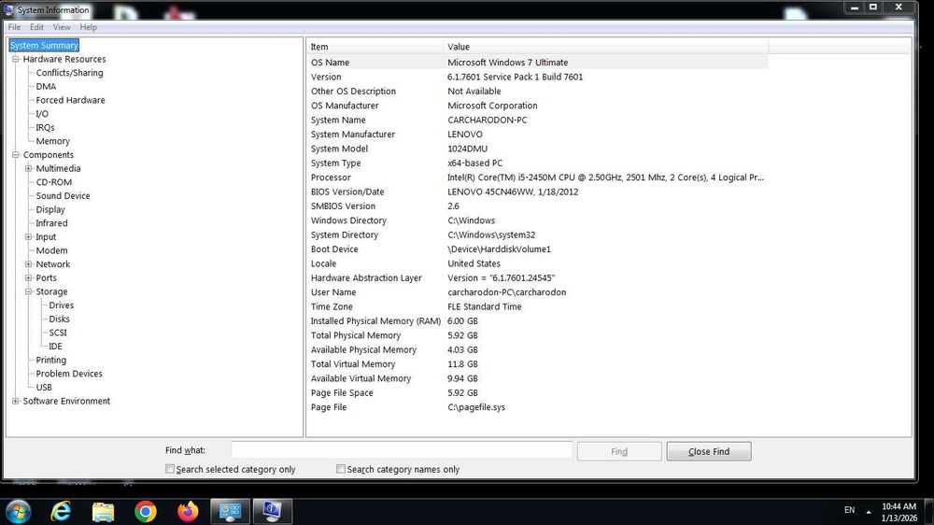934x525 pixels.
Task: Select the SMBIOS Version row
Action: click(x=537, y=206)
